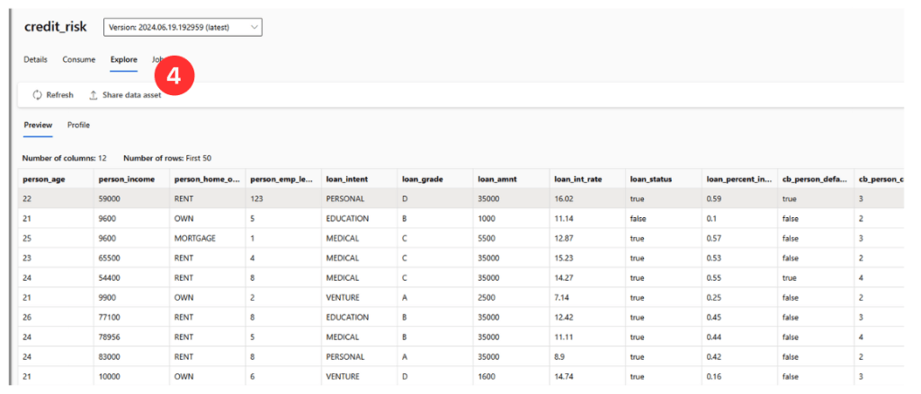
Task: Click the Share data asset button text
Action: tap(131, 95)
